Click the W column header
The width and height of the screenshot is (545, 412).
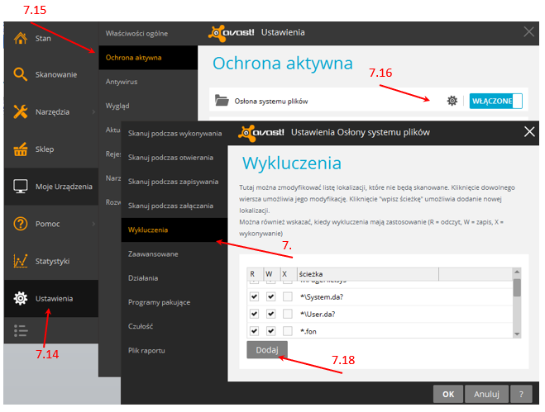tap(272, 274)
